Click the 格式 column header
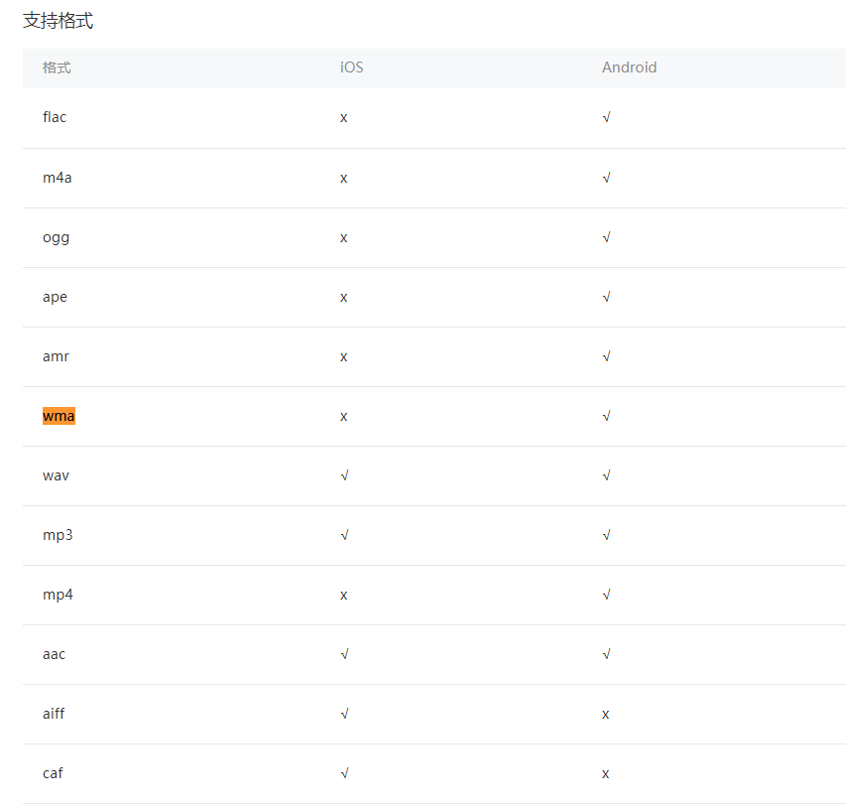Screen dimensions: 846x807 (57, 67)
